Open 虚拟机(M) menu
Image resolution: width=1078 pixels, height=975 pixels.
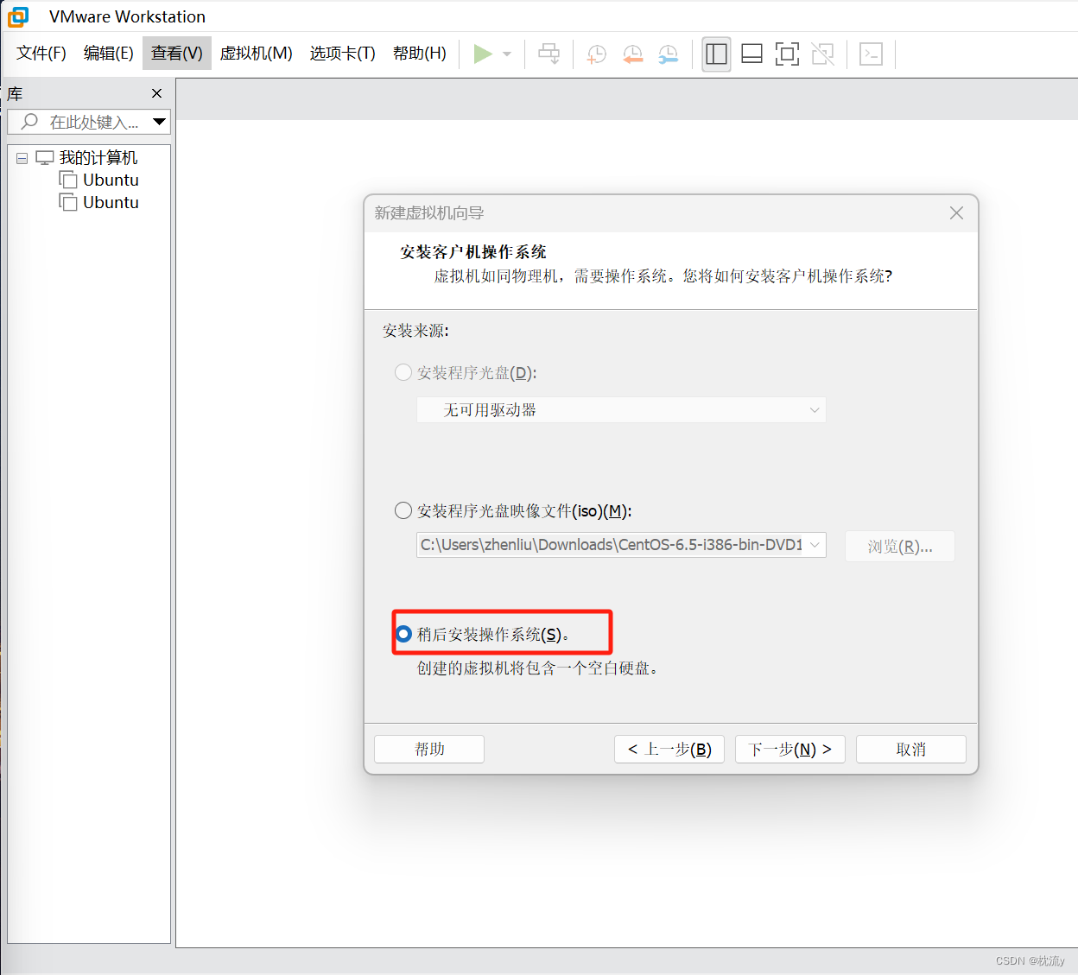[256, 54]
